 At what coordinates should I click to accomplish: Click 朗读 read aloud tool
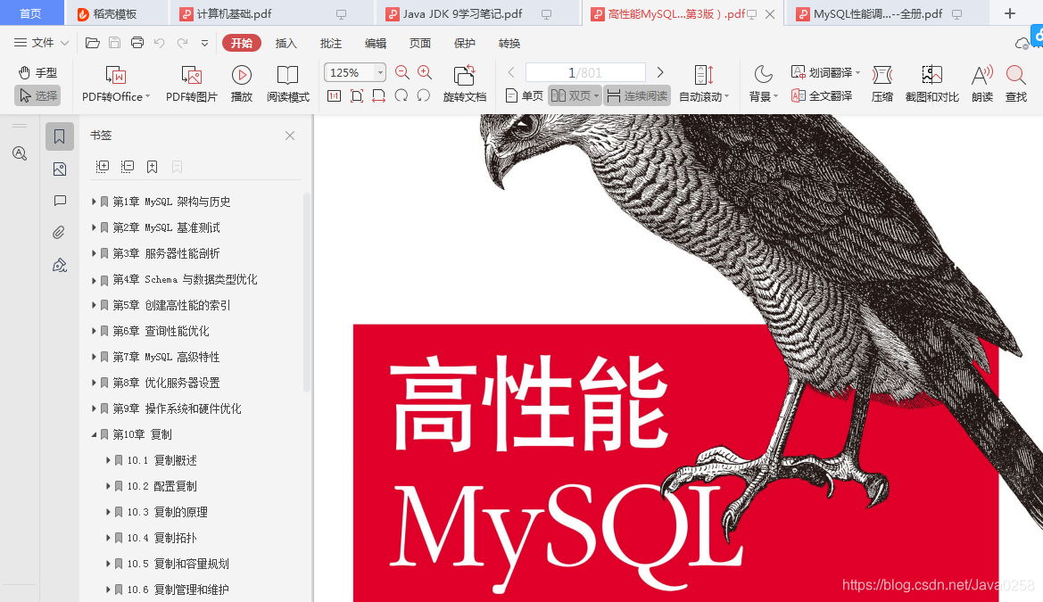982,84
